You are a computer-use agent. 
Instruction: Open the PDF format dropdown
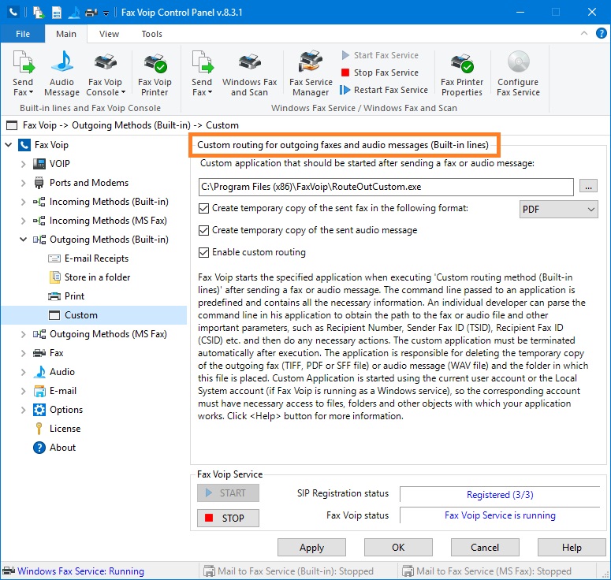(558, 209)
